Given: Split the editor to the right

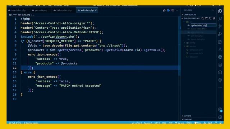Looking at the screenshot, I should point(173,10).
